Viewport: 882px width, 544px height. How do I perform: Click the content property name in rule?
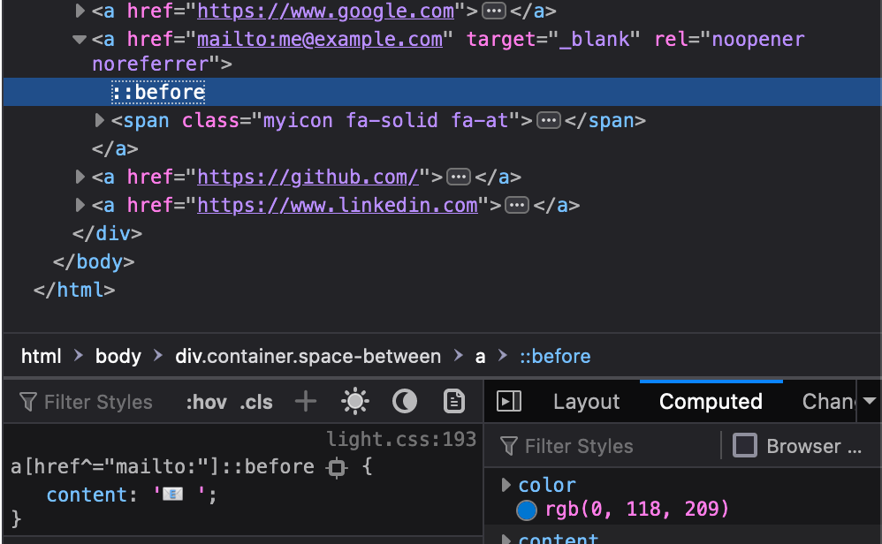pos(87,495)
